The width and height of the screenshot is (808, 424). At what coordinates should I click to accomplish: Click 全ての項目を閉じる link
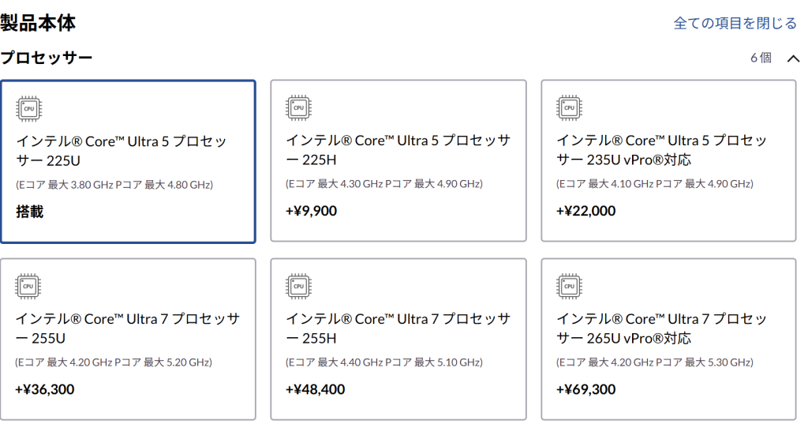(x=735, y=24)
